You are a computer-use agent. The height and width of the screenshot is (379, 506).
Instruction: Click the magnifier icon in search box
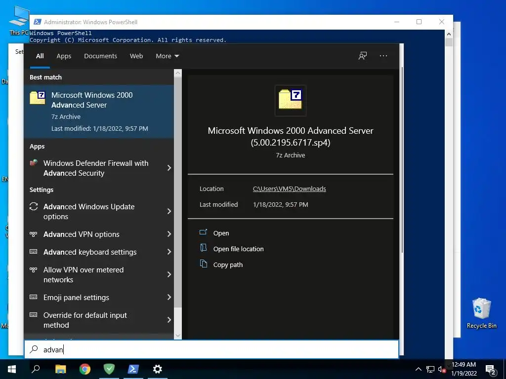pyautogui.click(x=34, y=349)
